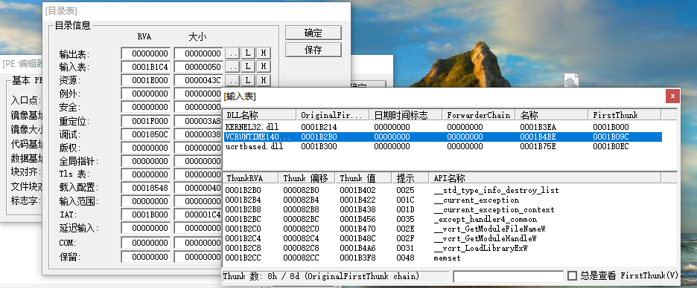
Task: Click the ForwarderChain column header
Action: tap(479, 115)
